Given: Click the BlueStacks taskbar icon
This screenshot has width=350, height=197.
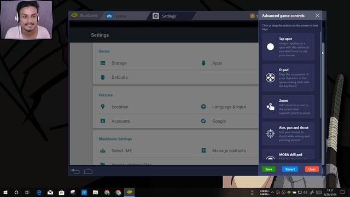Looking at the screenshot, I should (130, 192).
